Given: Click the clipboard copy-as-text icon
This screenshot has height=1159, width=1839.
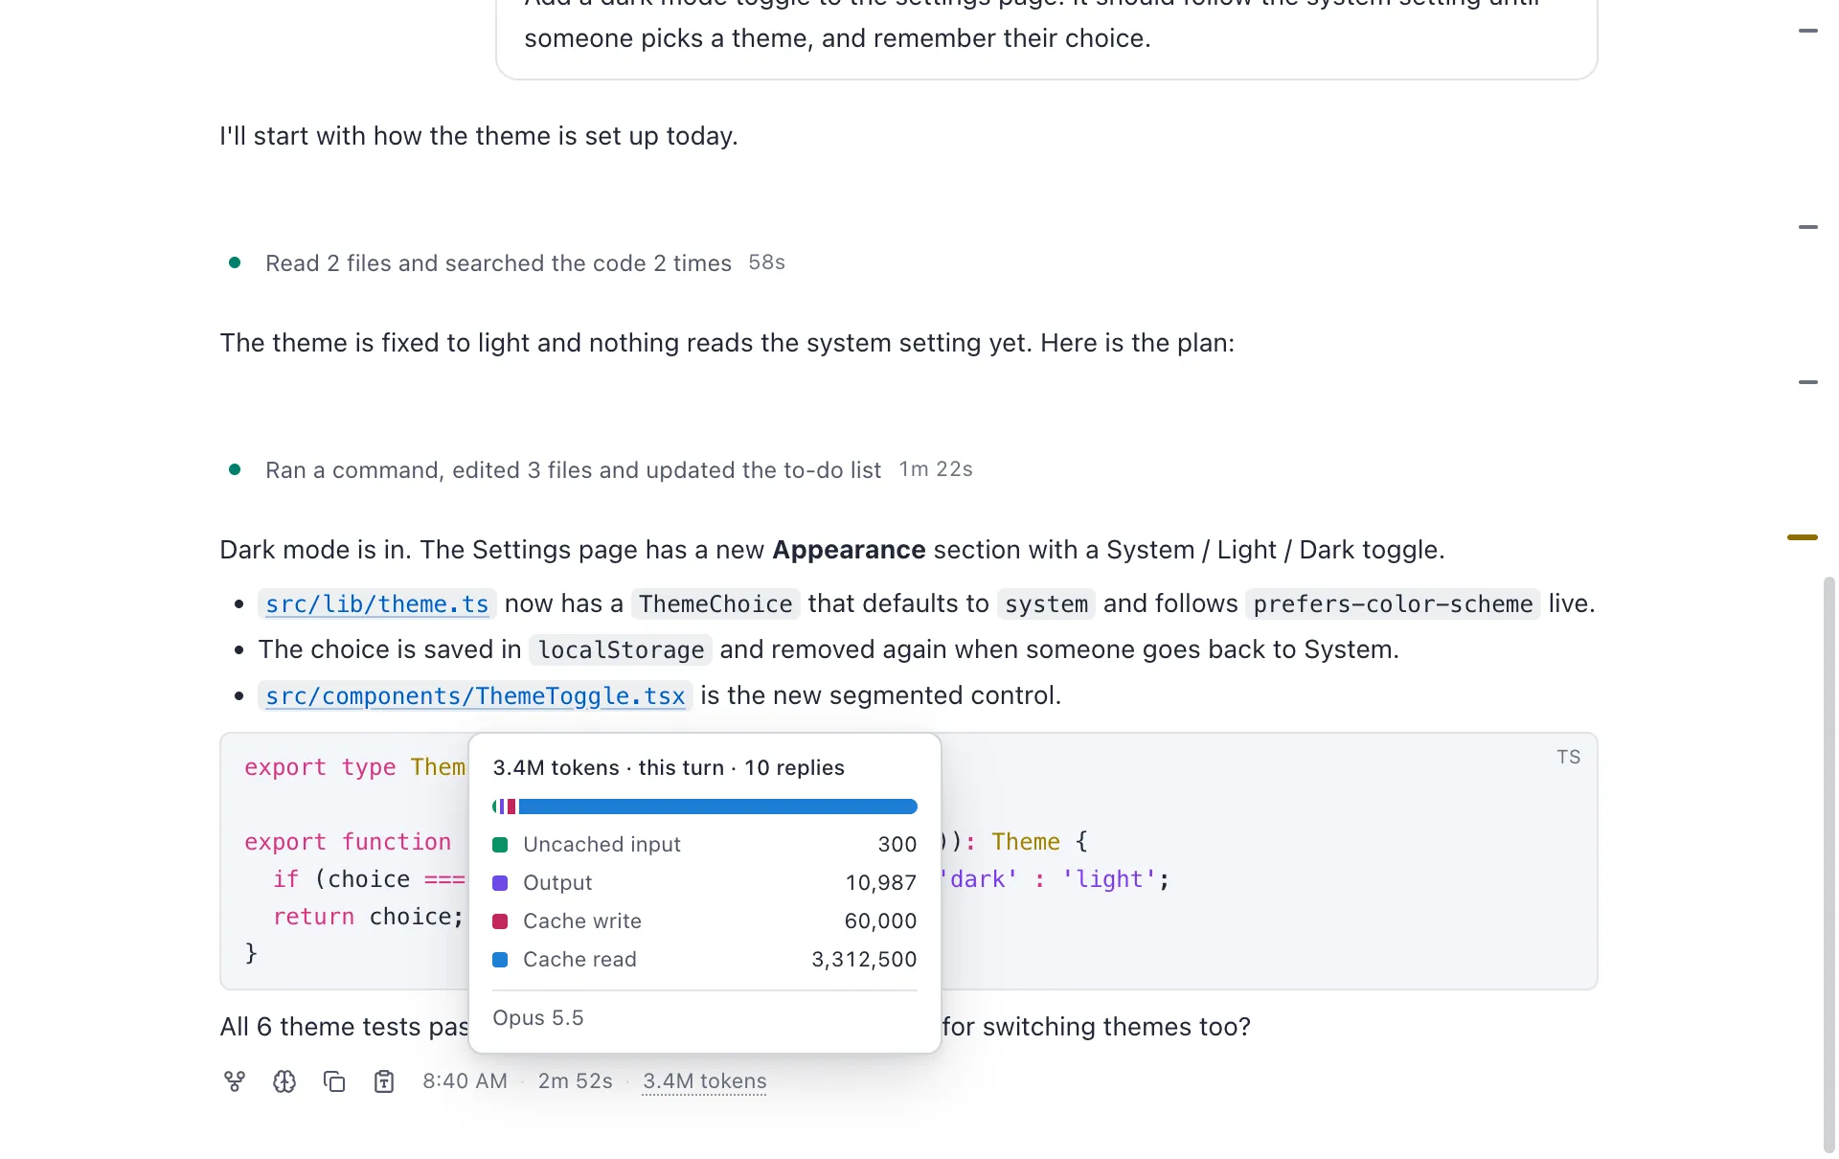Looking at the screenshot, I should (x=384, y=1081).
